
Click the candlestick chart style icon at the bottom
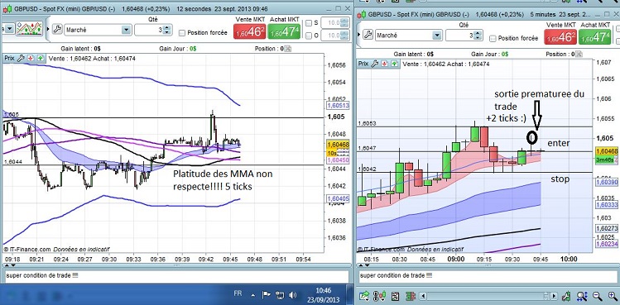coord(382,296)
